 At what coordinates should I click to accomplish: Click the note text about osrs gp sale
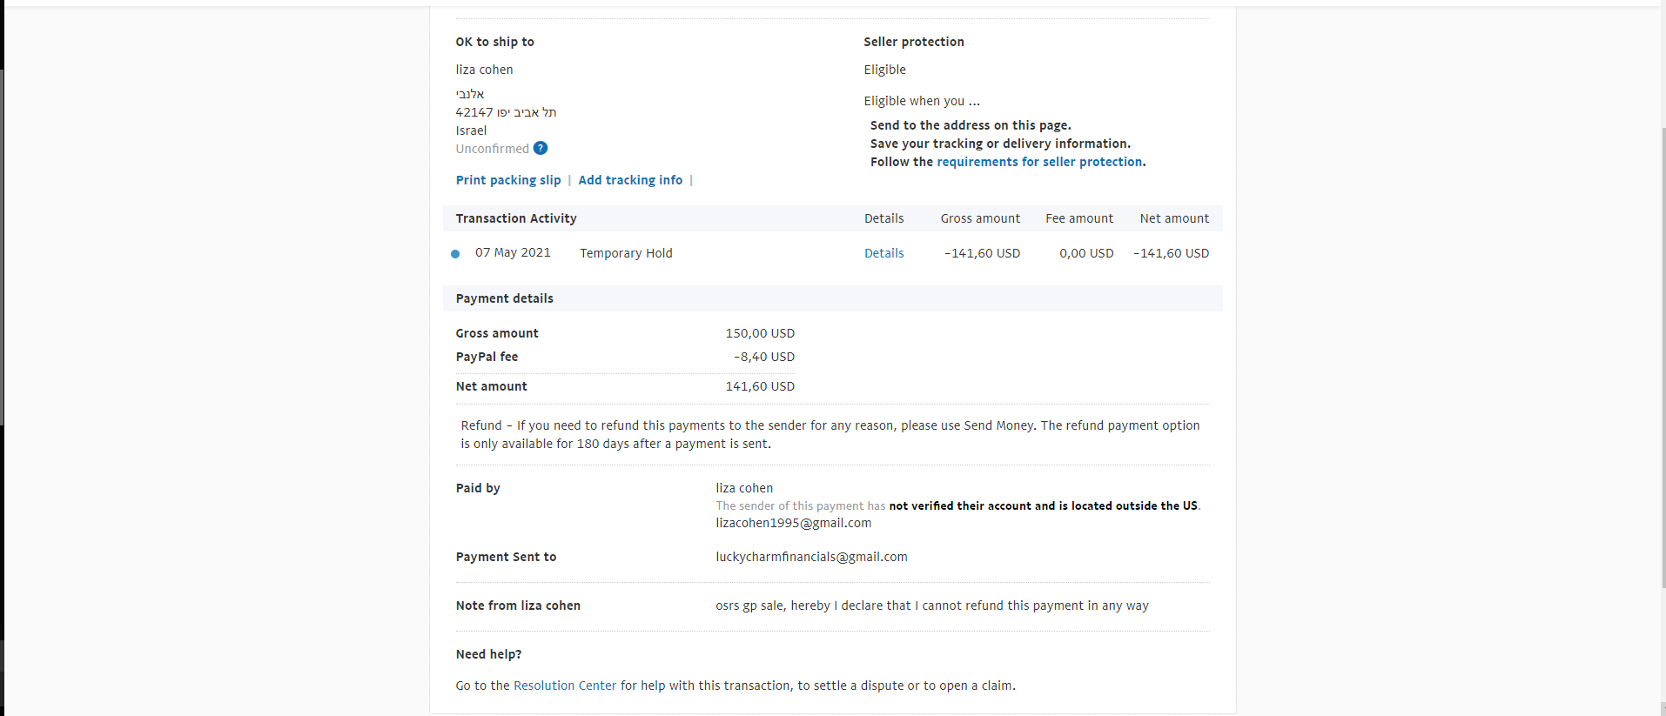click(x=932, y=606)
